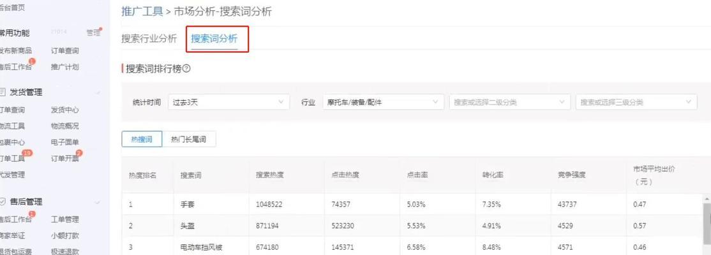Open 售后工作台 under 常用功能
This screenshot has height=255, width=711.
[16, 67]
